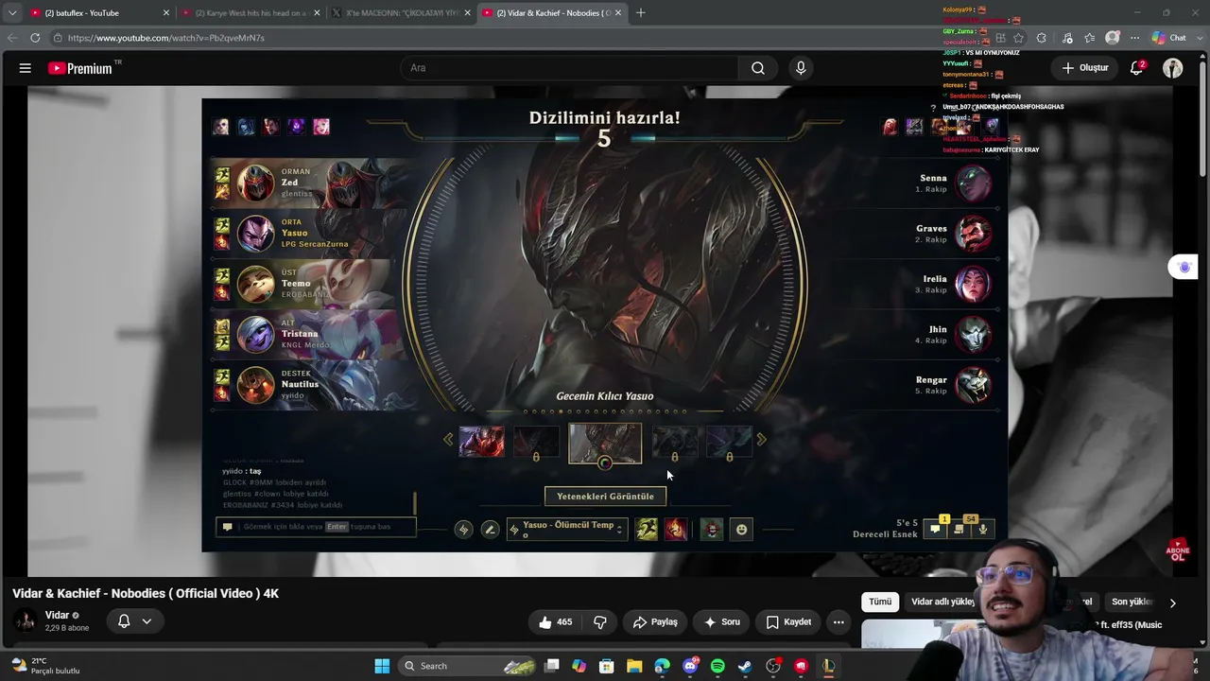Click the Vidar channel avatar
1210x681 pixels.
coord(26,621)
